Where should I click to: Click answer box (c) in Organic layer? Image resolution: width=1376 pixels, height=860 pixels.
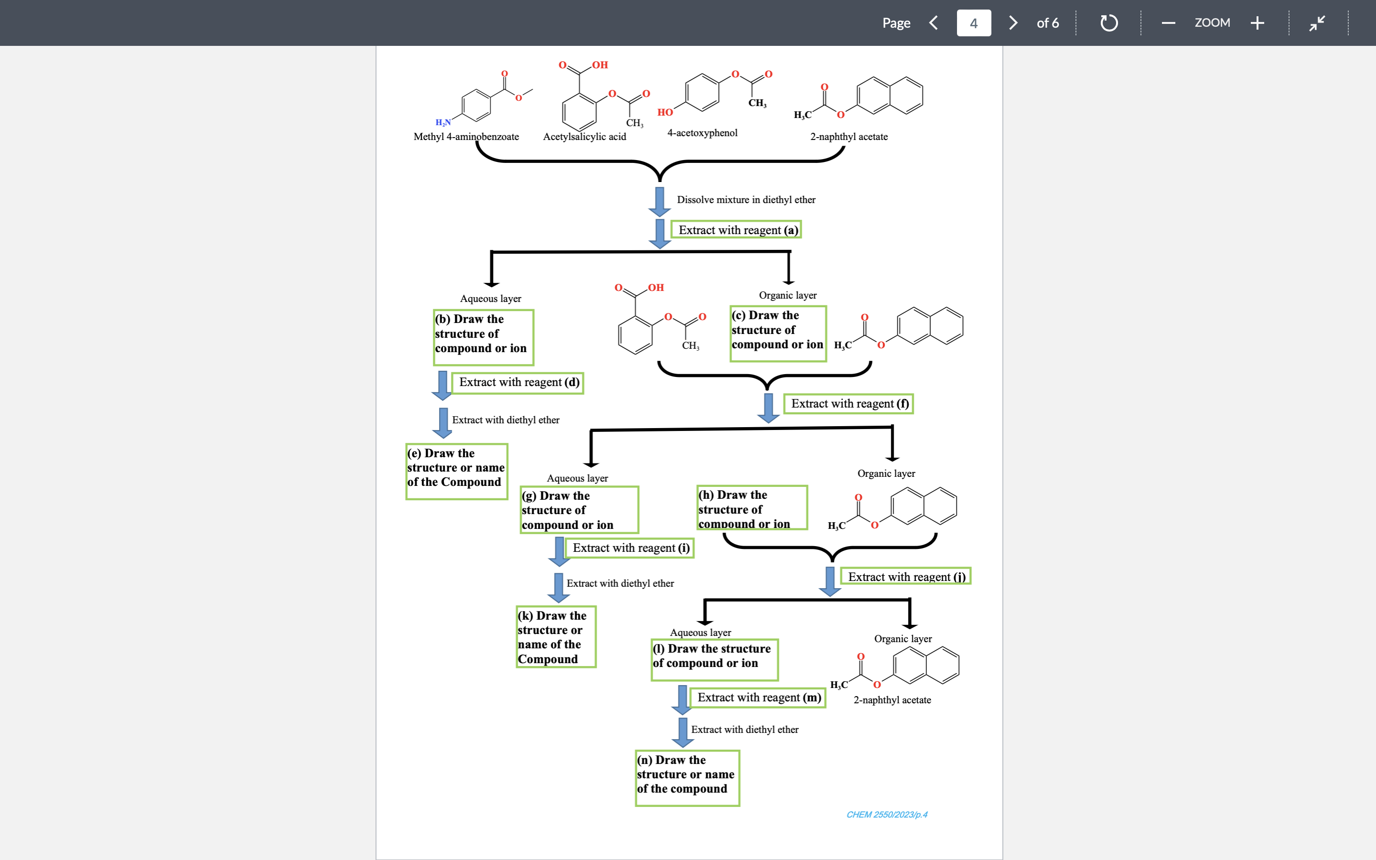[x=778, y=333]
